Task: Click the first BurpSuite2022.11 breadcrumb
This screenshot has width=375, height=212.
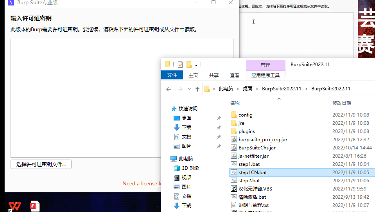Action: point(282,89)
